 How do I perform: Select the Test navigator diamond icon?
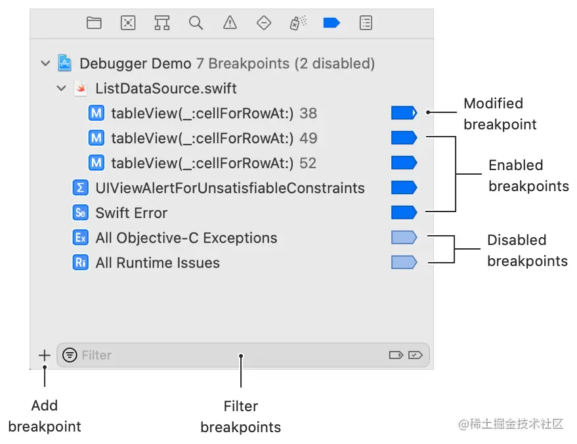263,23
